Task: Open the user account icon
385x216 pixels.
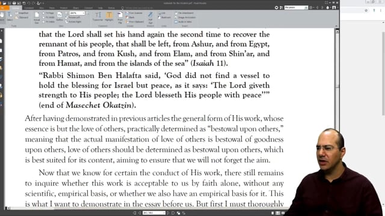Action: click(x=334, y=8)
